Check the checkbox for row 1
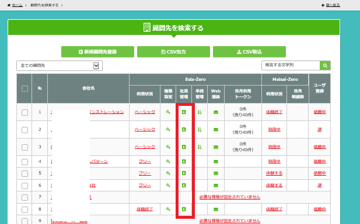The height and width of the screenshot is (224, 360). (25, 112)
